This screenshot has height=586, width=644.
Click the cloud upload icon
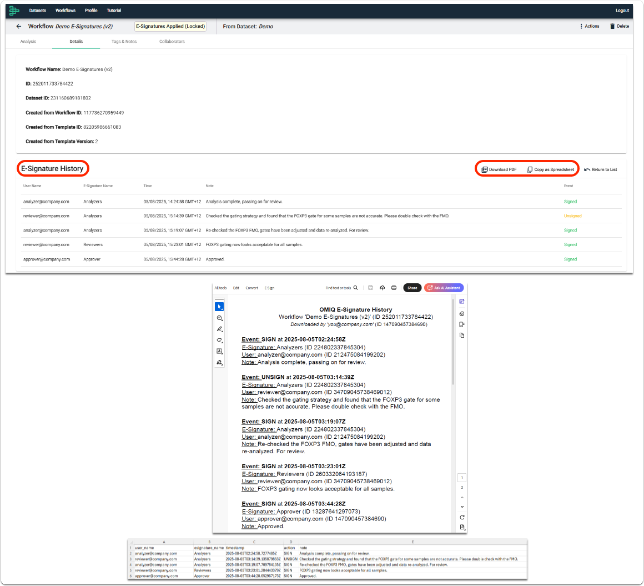click(383, 288)
